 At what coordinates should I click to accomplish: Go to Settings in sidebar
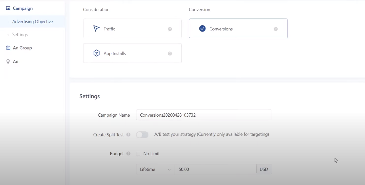[x=20, y=34]
